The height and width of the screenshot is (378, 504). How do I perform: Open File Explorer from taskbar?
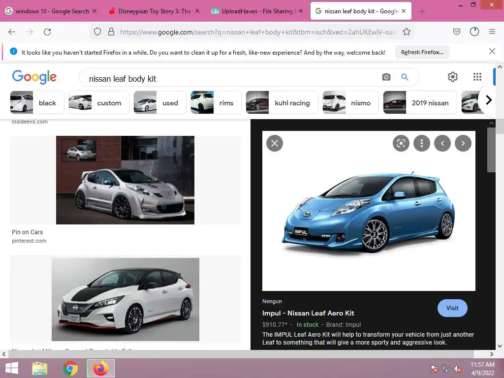click(x=40, y=368)
